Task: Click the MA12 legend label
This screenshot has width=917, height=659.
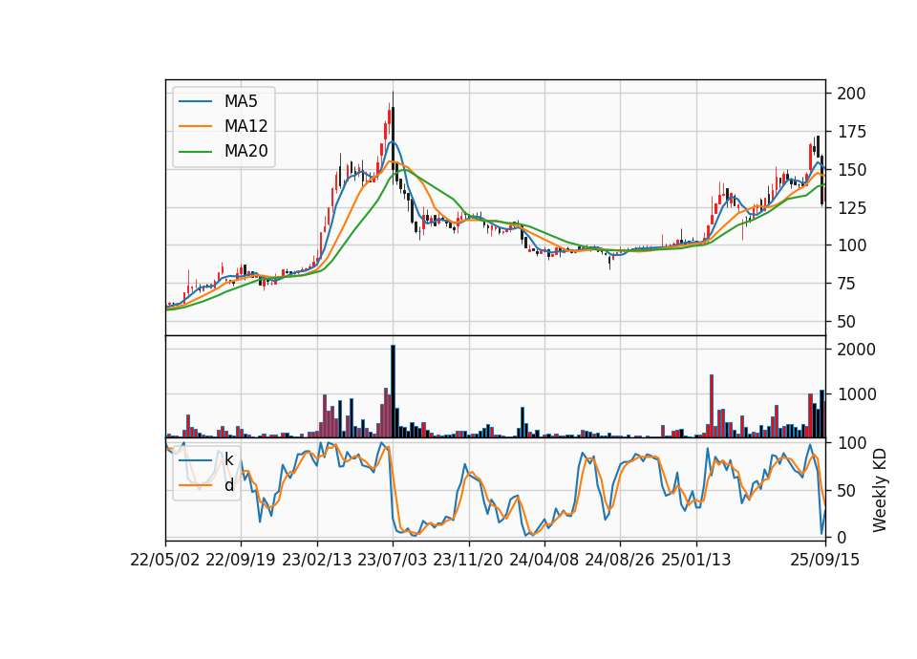Action: click(x=245, y=126)
